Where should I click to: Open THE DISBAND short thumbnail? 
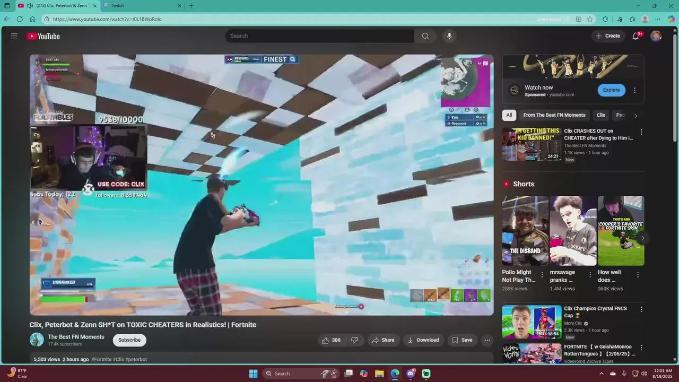[525, 231]
